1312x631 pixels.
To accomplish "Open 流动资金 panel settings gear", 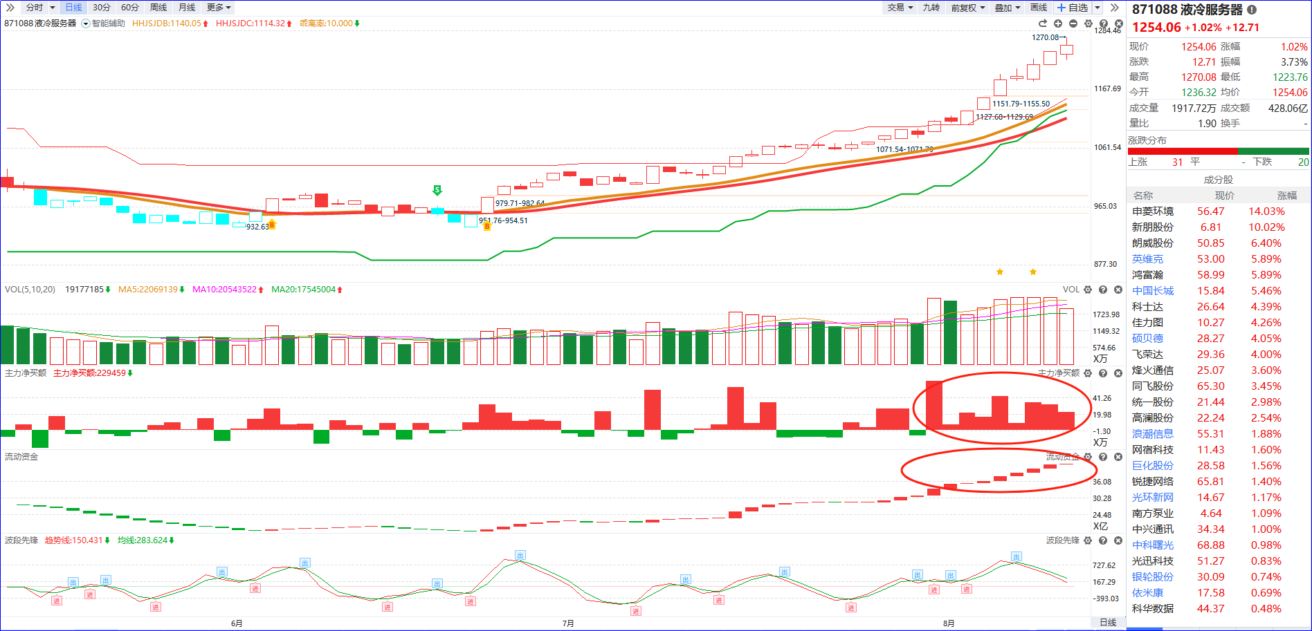I will click(x=1088, y=457).
